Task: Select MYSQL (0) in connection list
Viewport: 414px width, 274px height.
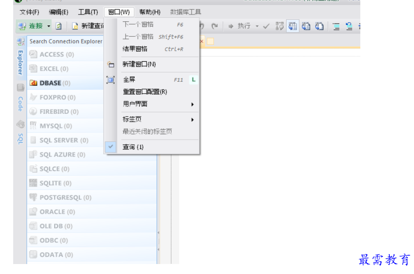Action: point(66,126)
